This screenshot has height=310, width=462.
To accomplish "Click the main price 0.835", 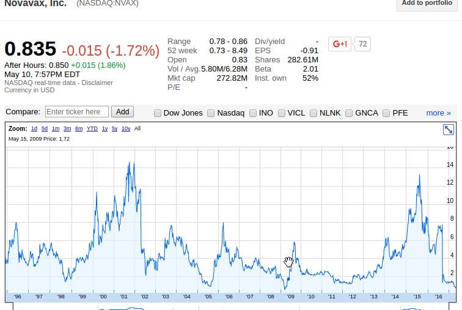I will (x=30, y=49).
